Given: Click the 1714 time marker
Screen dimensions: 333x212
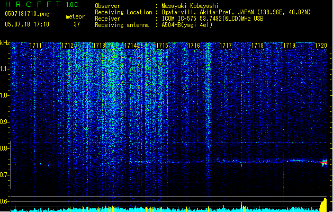Looking at the screenshot, I should tap(130, 46).
